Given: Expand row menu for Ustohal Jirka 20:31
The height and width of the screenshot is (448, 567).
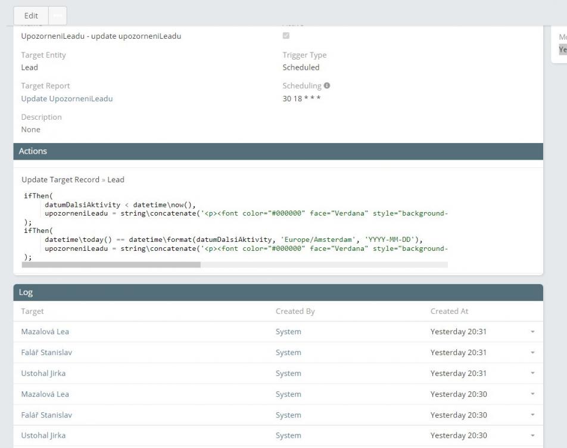Looking at the screenshot, I should pyautogui.click(x=532, y=373).
